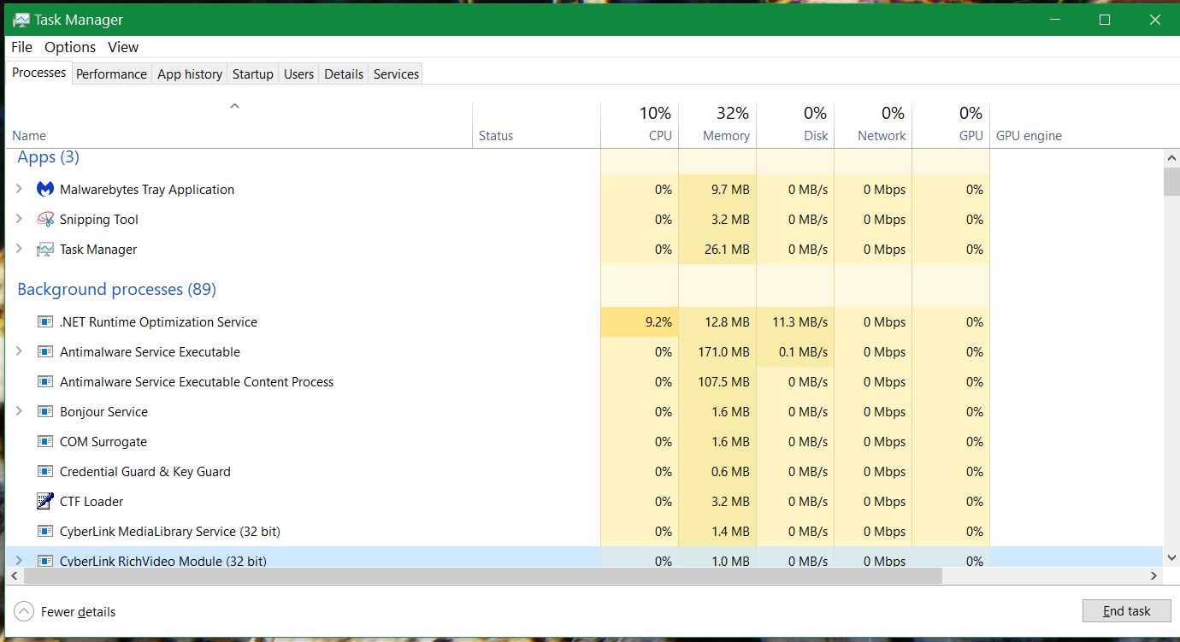Screen dimensions: 1180x642
Task: Click the CTF Loader pen icon
Action: click(45, 501)
